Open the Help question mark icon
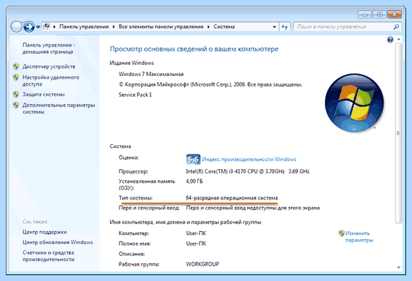The width and height of the screenshot is (412, 281). (x=390, y=40)
